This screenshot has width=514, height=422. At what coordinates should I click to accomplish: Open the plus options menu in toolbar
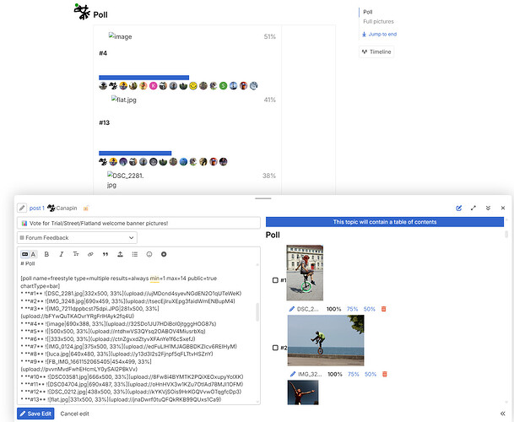click(164, 254)
